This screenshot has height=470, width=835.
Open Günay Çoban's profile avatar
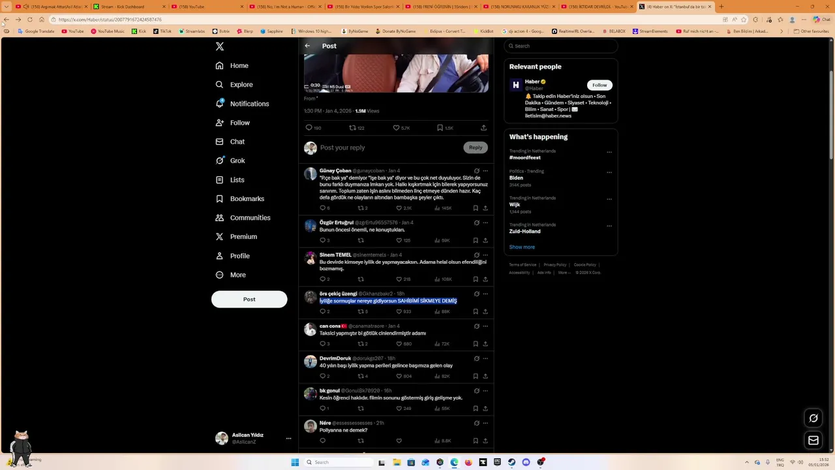pyautogui.click(x=310, y=174)
